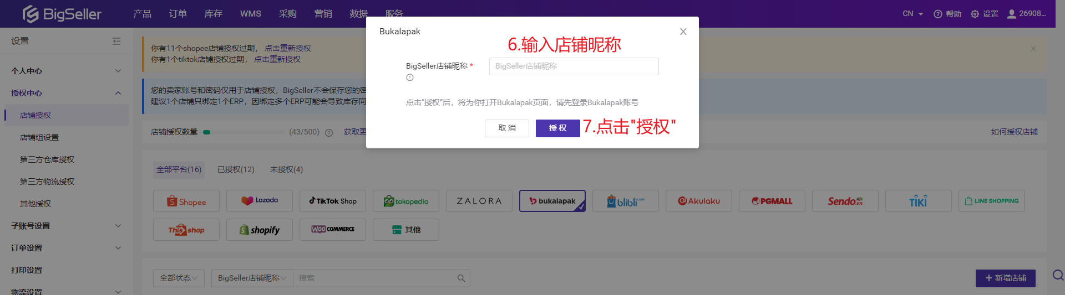Open the CN language dropdown
The height and width of the screenshot is (295, 1065).
(912, 14)
